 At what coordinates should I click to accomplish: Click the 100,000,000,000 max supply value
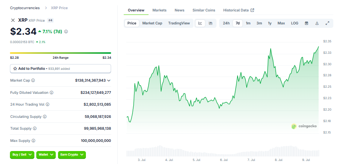pos(96,141)
